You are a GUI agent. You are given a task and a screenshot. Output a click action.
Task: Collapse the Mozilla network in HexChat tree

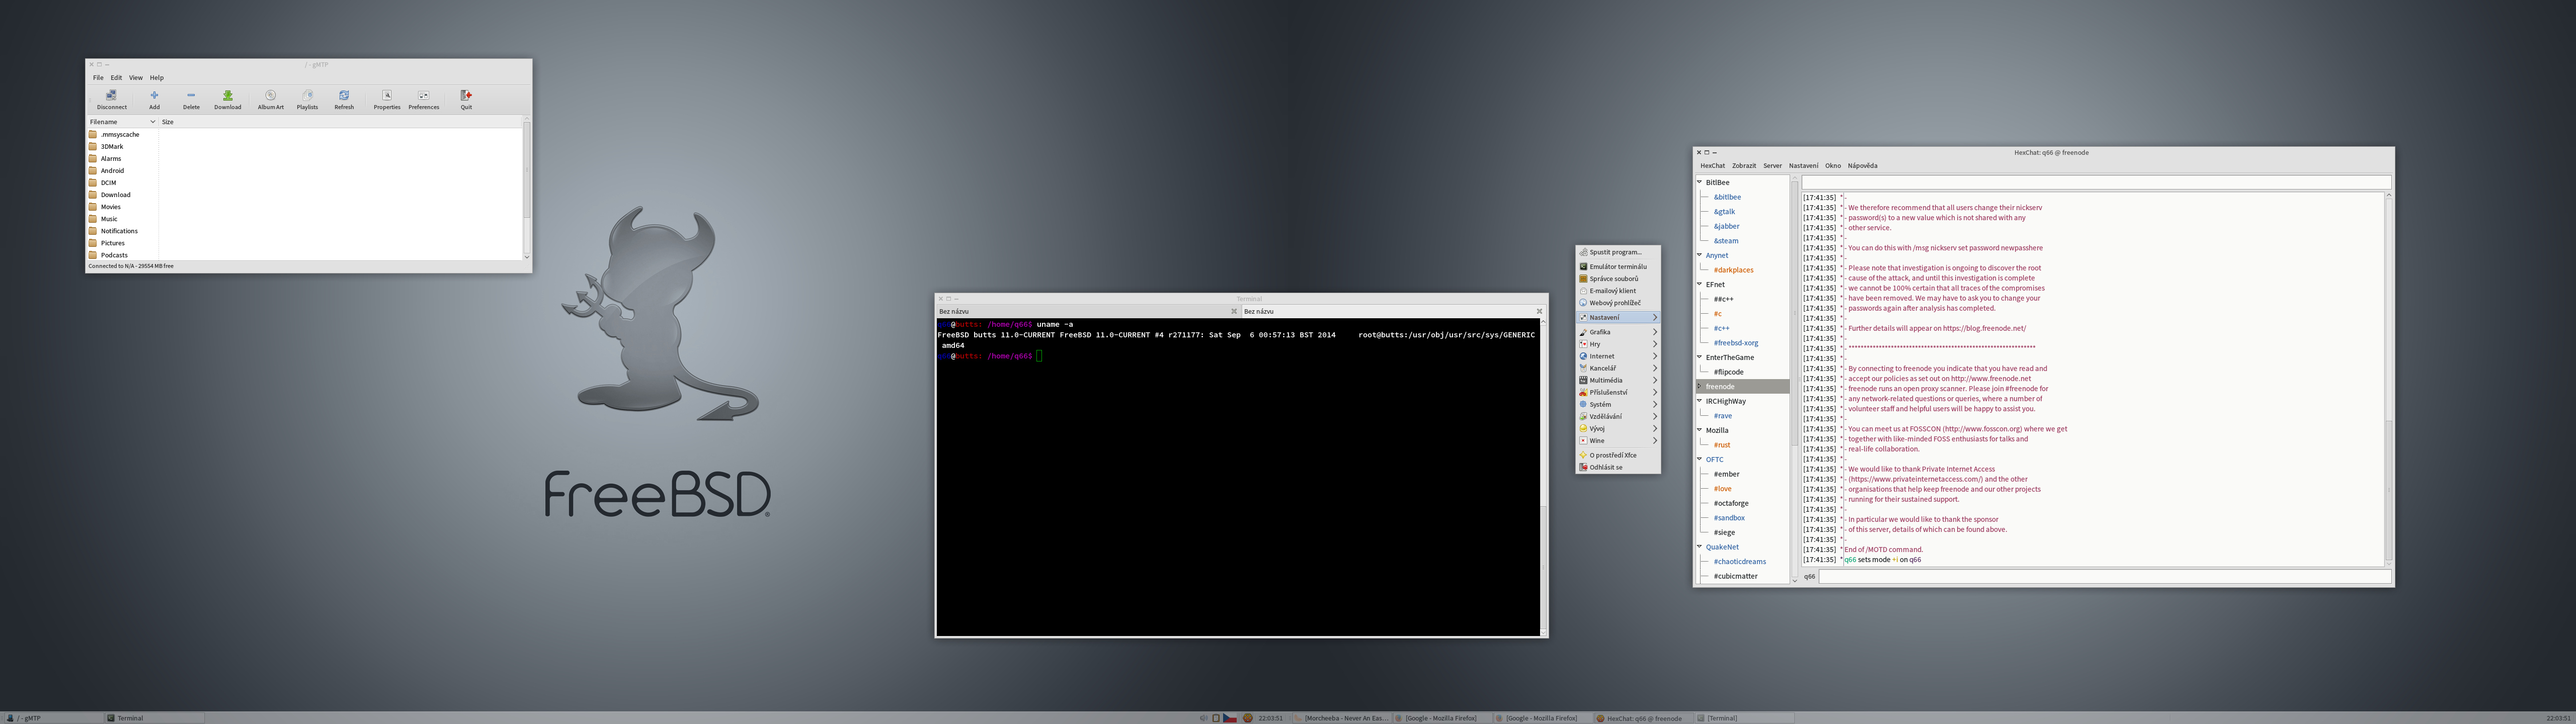[x=1699, y=430]
